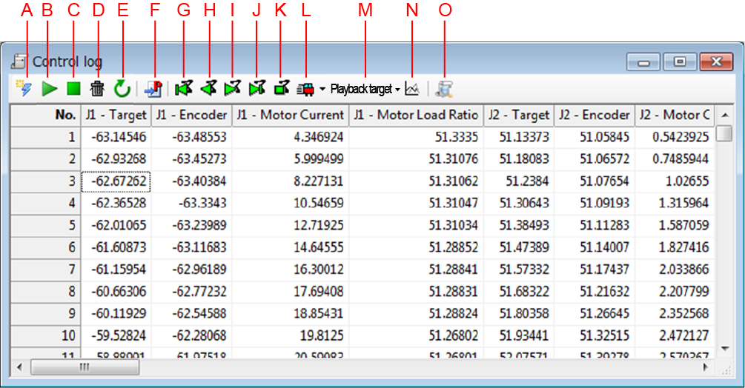Click the log settings icon at toolbar end
The width and height of the screenshot is (745, 388).
pyautogui.click(x=445, y=89)
